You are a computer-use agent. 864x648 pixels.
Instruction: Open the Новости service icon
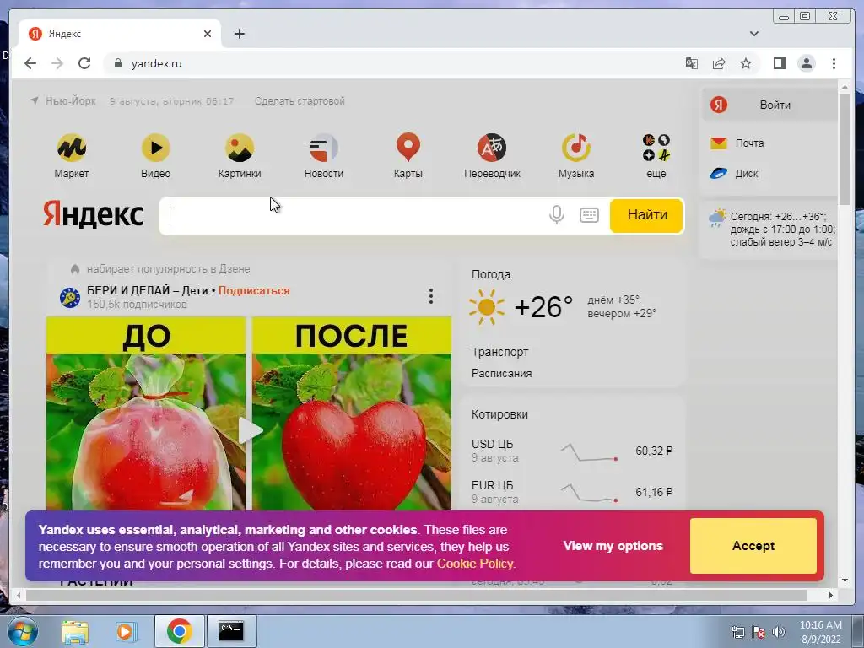pos(324,148)
